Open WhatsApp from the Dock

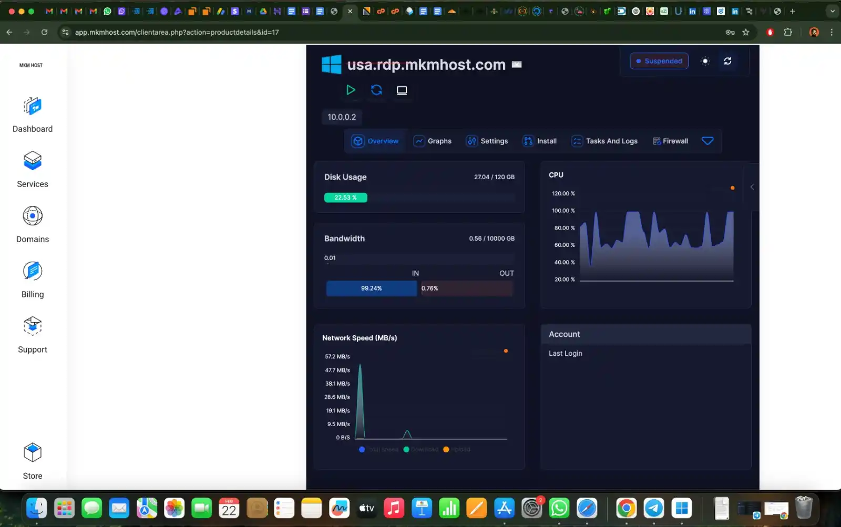559,508
